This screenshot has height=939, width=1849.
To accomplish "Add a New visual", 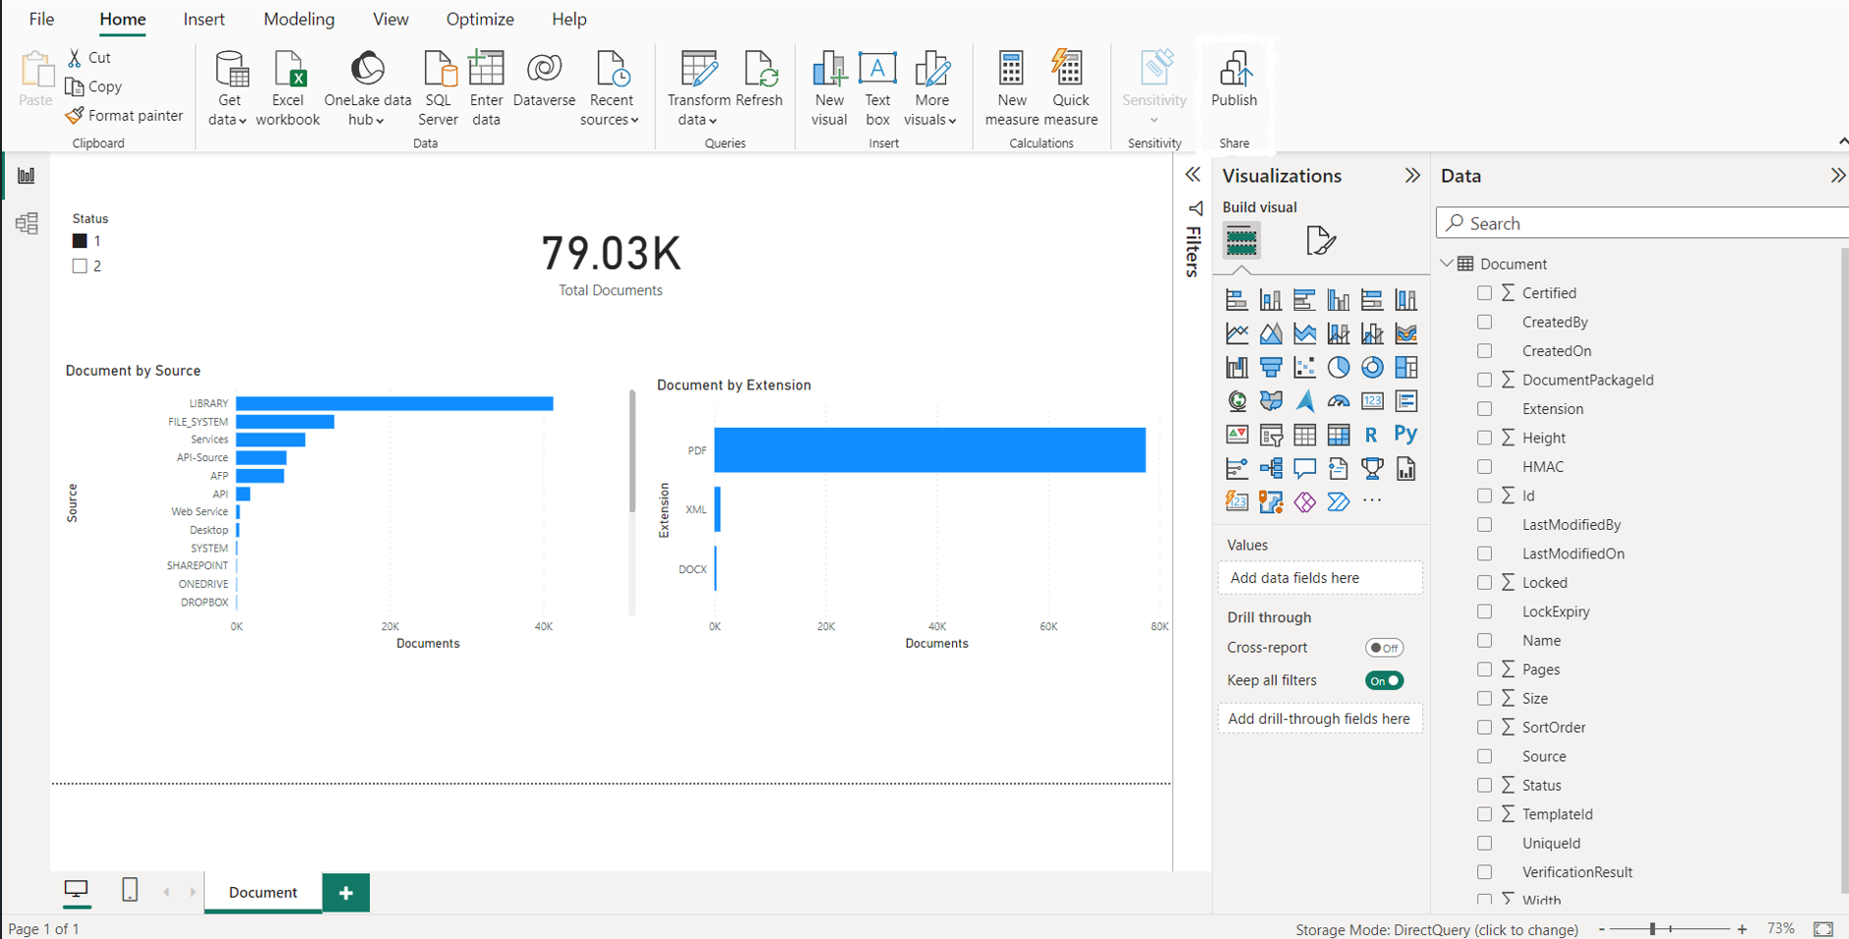I will click(829, 88).
